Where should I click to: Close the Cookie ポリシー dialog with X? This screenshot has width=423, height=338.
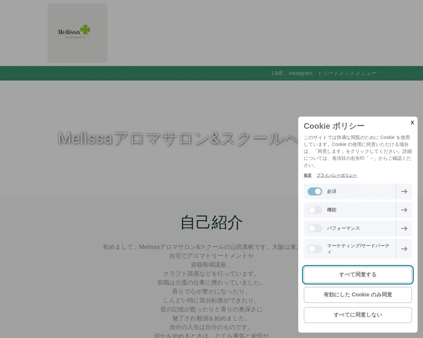[412, 122]
